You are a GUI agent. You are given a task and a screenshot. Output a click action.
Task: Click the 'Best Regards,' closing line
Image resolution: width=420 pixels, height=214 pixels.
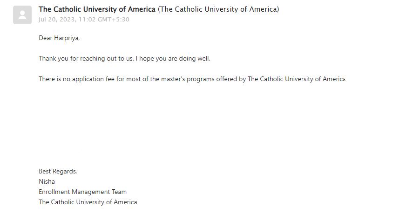coord(58,172)
